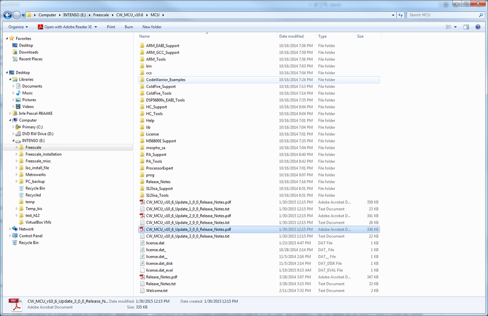Select Freescale in the address breadcrumb

101,15
